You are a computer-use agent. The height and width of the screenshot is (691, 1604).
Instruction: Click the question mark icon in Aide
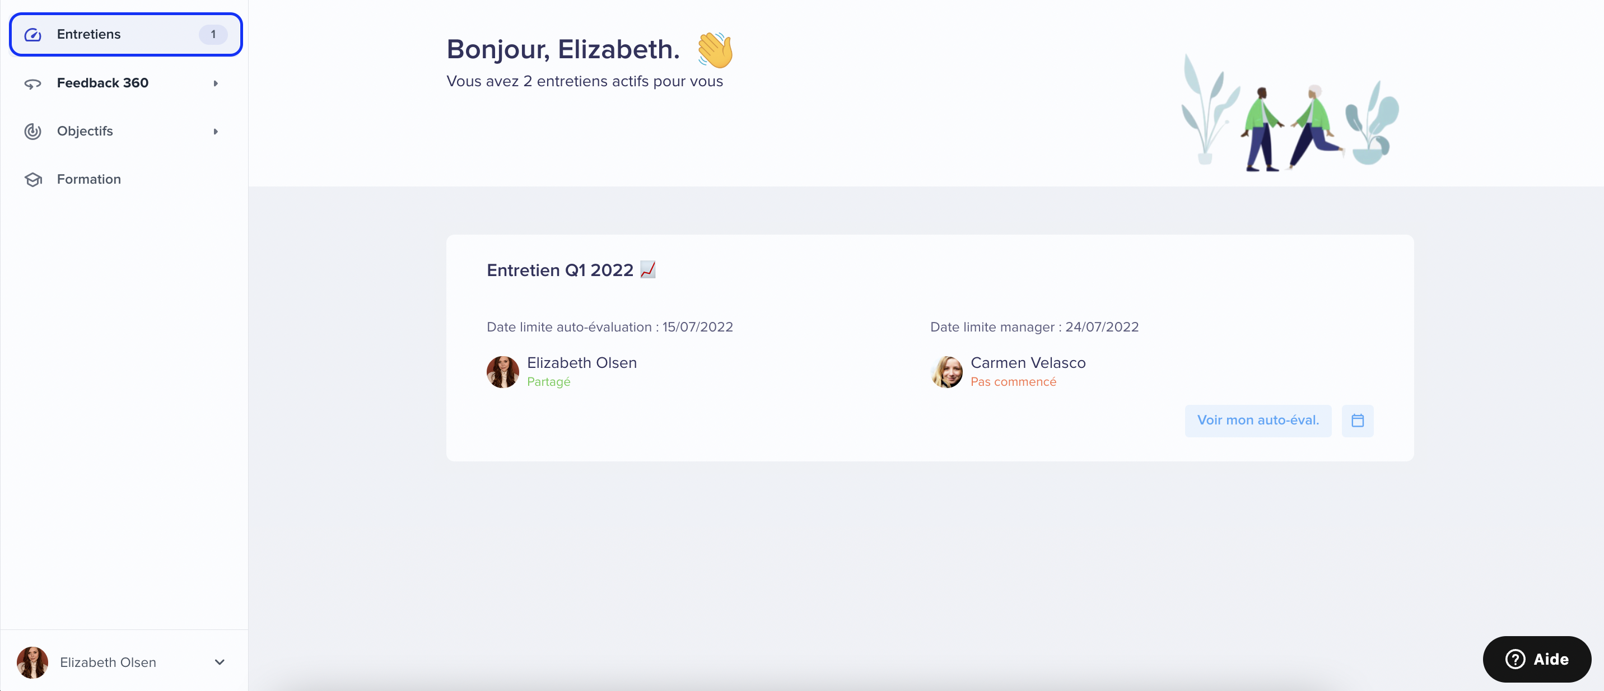coord(1514,659)
